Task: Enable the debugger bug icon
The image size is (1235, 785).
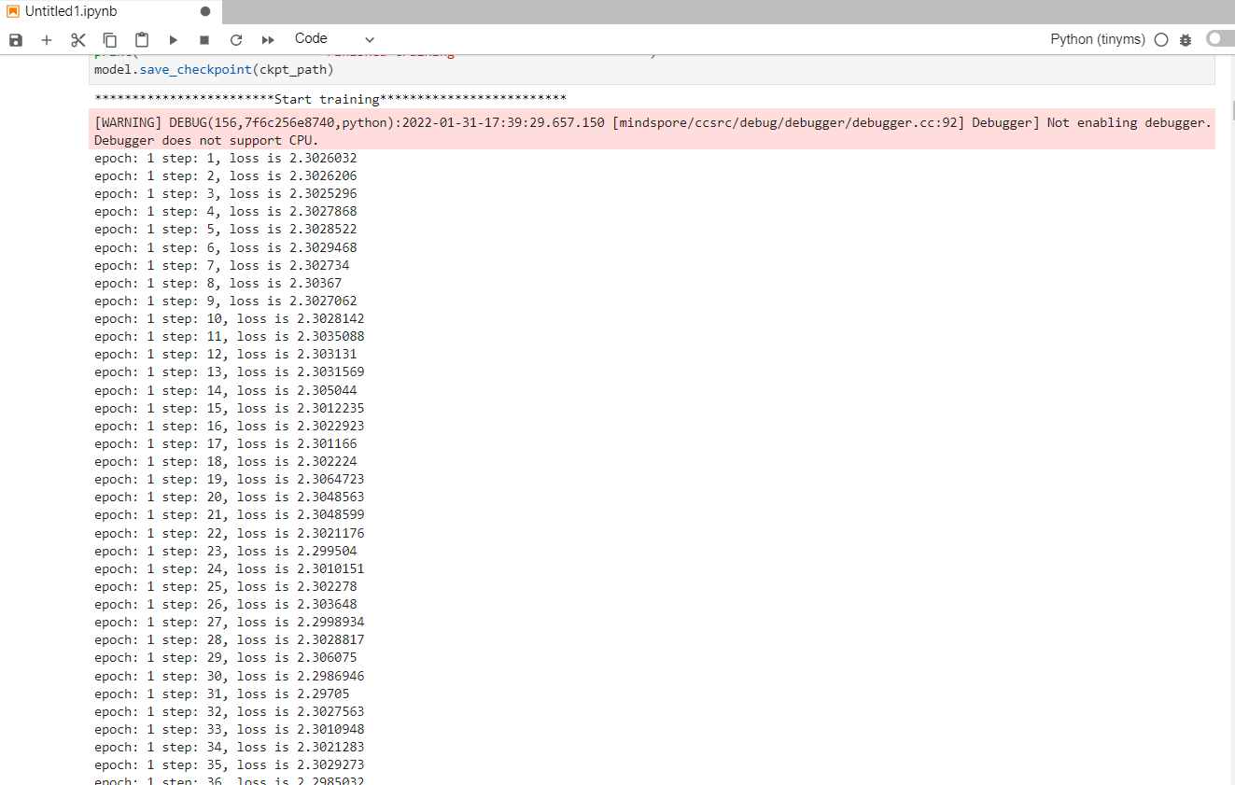Action: pos(1186,40)
